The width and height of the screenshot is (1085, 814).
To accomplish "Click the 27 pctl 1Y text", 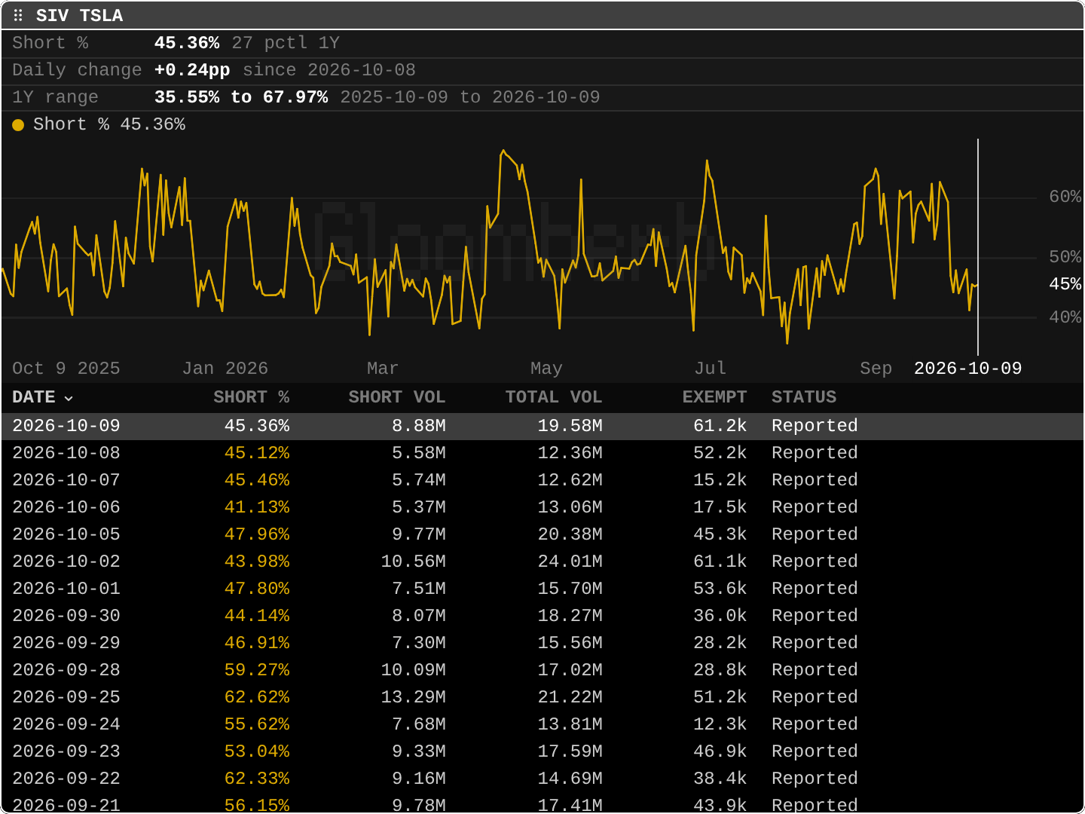I will (286, 43).
